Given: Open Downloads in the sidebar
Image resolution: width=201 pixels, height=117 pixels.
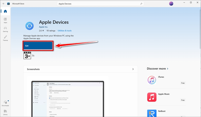Looking at the screenshot, I should coord(5,103).
